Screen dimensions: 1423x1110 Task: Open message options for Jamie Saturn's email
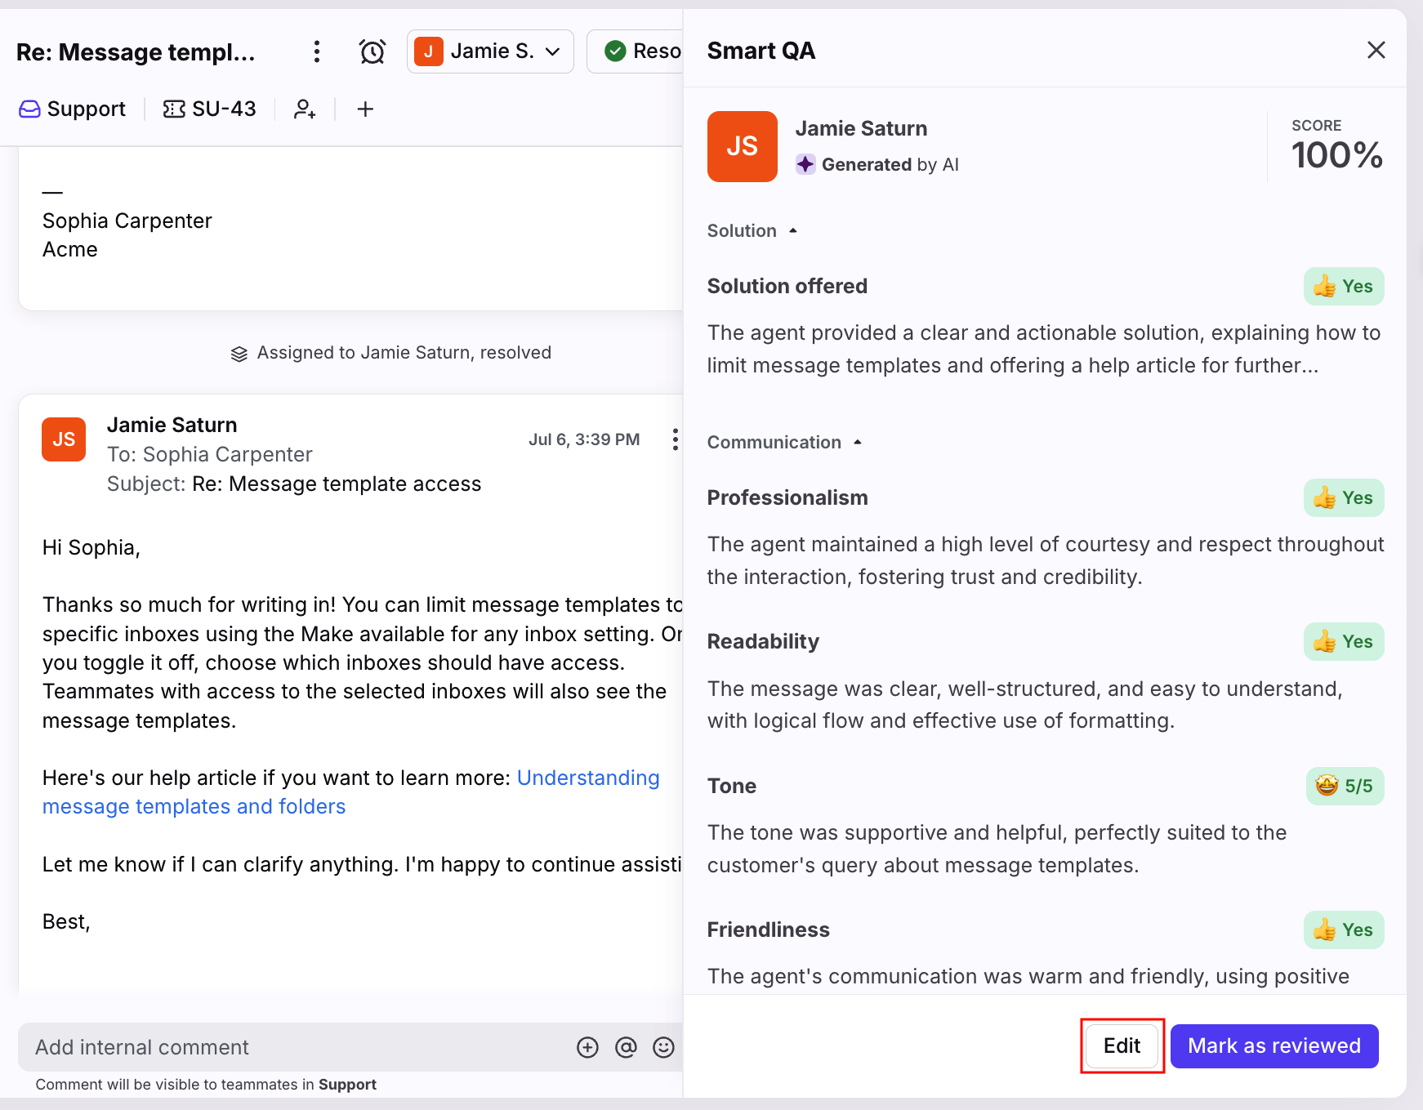point(675,439)
